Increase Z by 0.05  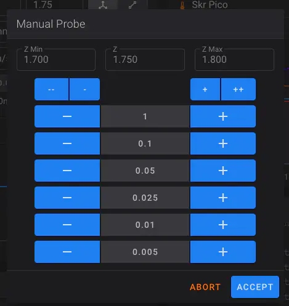223,171
